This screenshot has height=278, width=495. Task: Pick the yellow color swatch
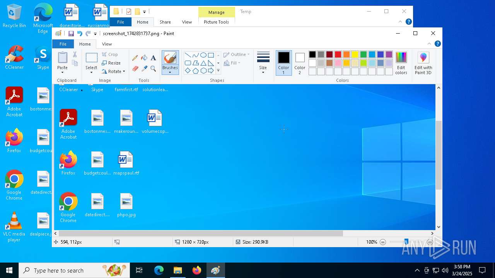pyautogui.click(x=355, y=54)
